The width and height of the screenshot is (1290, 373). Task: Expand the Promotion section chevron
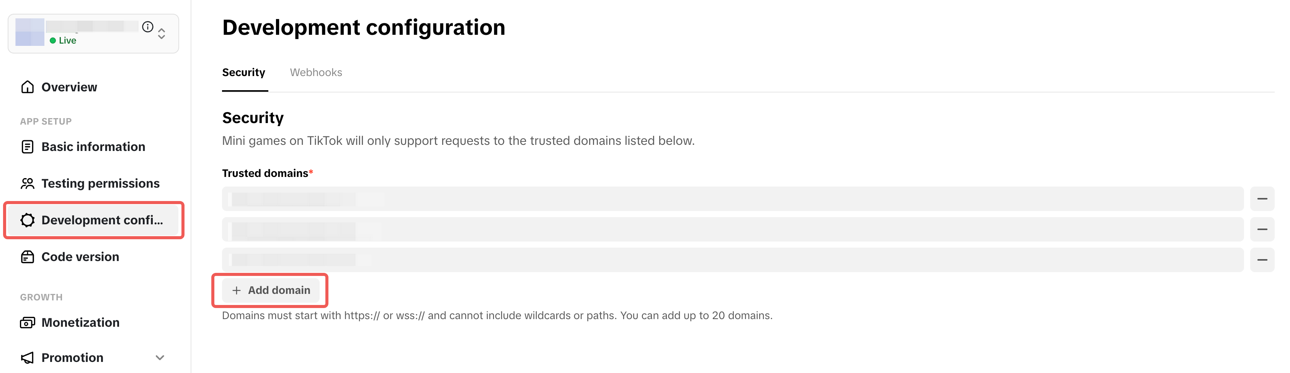pos(160,357)
